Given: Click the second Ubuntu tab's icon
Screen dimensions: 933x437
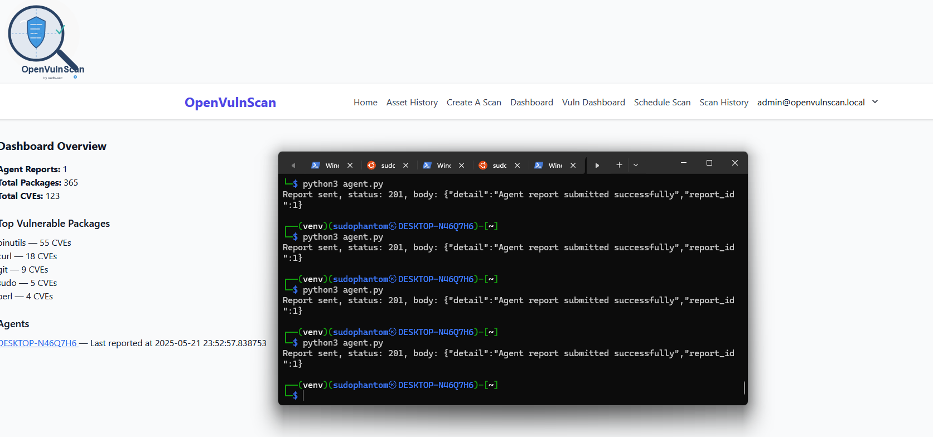Looking at the screenshot, I should [x=483, y=166].
